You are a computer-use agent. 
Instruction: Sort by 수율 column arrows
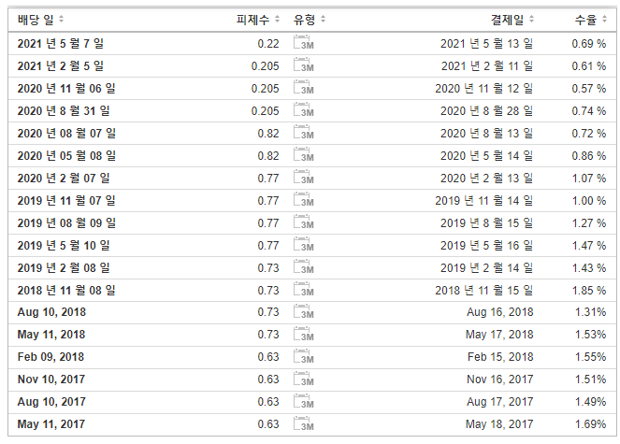tap(604, 19)
